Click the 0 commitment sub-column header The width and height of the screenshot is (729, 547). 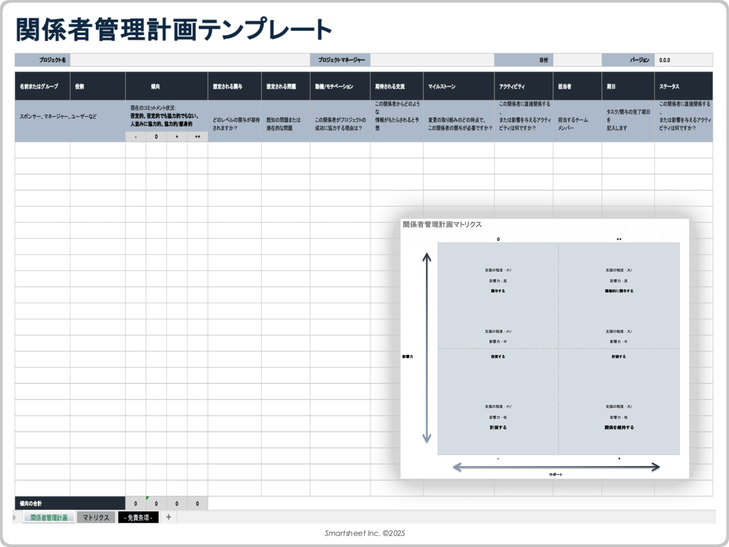point(156,136)
